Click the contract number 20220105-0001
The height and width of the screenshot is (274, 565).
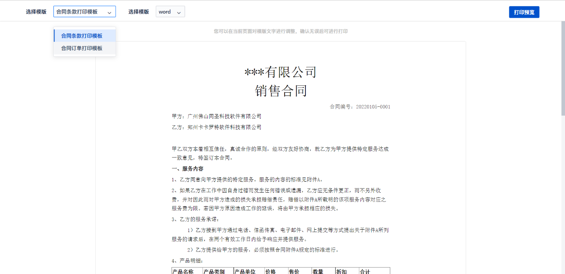[x=373, y=107]
